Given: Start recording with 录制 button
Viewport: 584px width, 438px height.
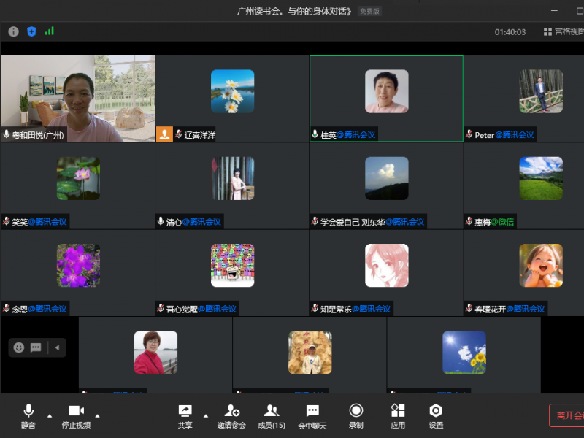Looking at the screenshot, I should click(x=356, y=416).
